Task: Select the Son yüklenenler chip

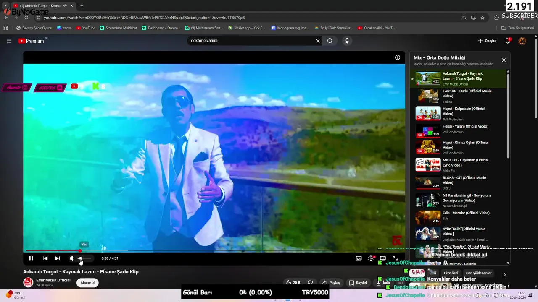Action: point(479,273)
